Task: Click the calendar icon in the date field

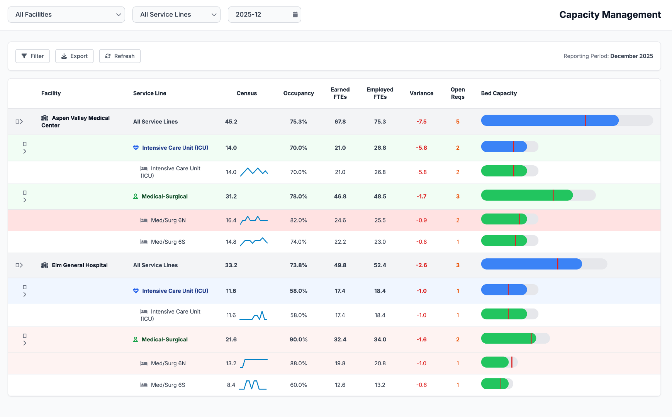Action: click(295, 15)
